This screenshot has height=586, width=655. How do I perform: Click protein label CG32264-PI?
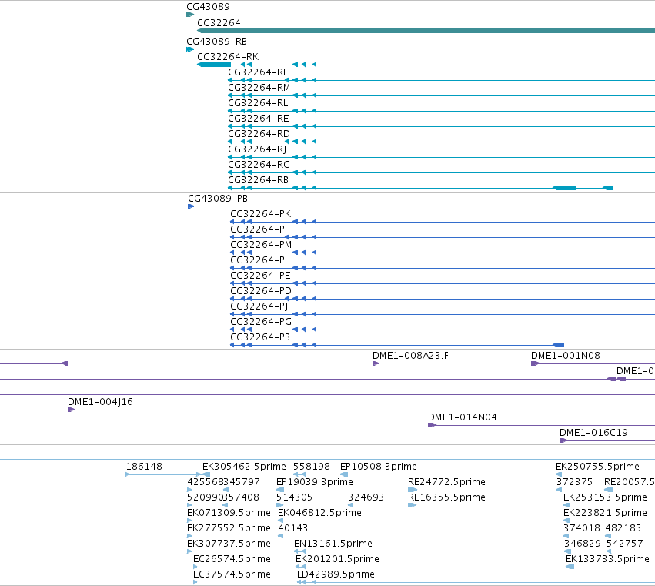click(x=259, y=229)
